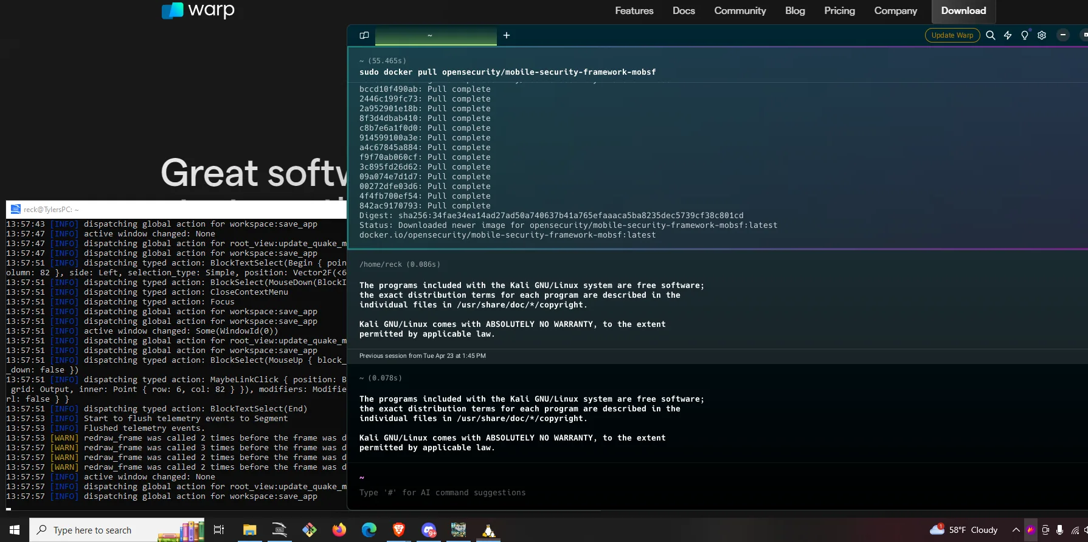
Task: Open Task View in the taskbar
Action: click(x=219, y=530)
